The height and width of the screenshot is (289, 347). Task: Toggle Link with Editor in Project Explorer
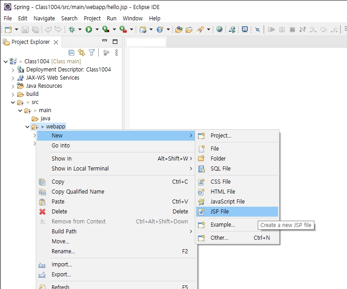coord(82,52)
